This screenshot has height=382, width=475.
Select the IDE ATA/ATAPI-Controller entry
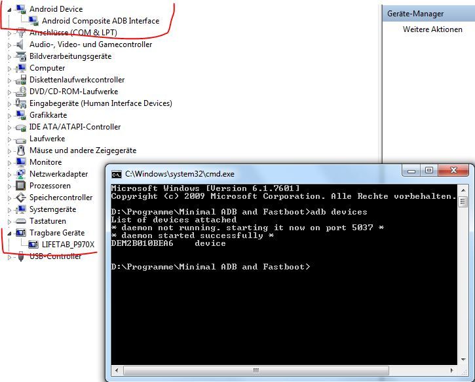click(x=75, y=127)
